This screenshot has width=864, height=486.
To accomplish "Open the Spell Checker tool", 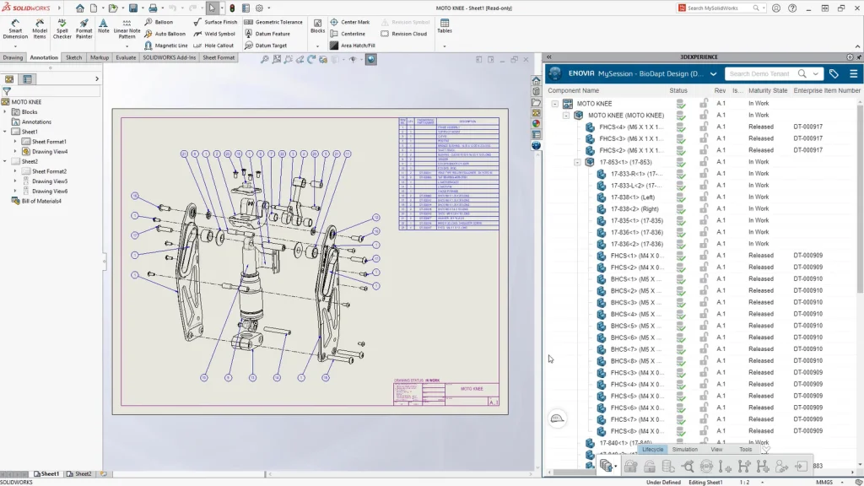I will [62, 29].
